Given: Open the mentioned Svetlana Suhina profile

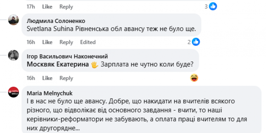Looking at the screenshot, I should 48,29.
